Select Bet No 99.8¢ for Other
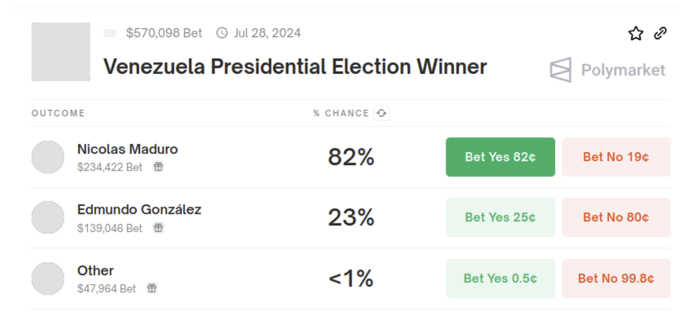The height and width of the screenshot is (321, 680). pos(616,278)
